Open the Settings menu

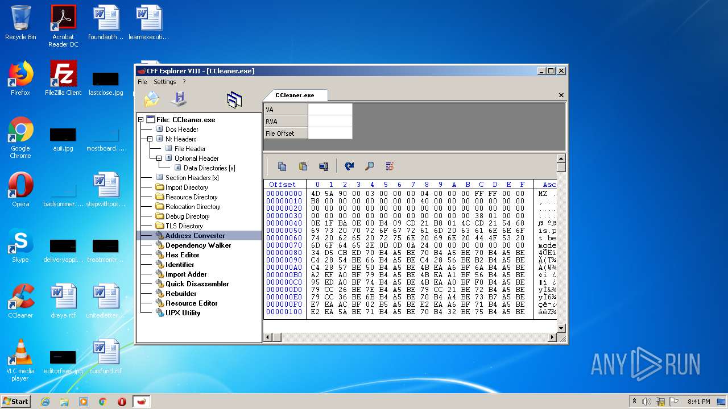click(165, 82)
